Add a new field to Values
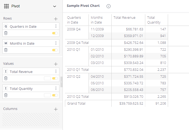The height and width of the screenshot is (130, 189). coord(56,64)
